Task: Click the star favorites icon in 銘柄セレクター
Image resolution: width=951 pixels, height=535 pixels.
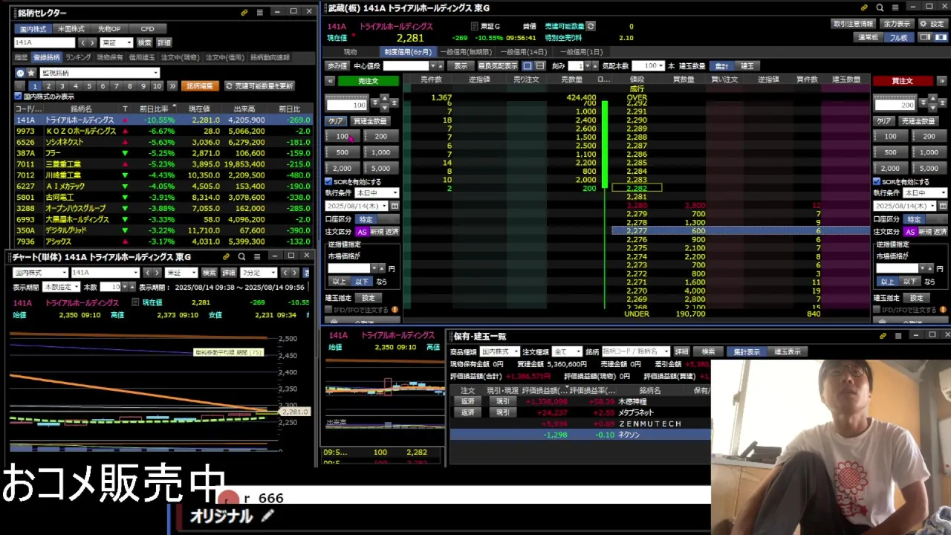Action: (x=31, y=73)
